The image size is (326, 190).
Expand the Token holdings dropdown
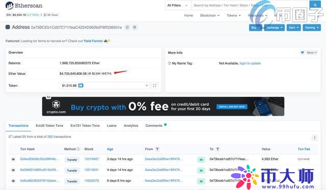click(104, 86)
